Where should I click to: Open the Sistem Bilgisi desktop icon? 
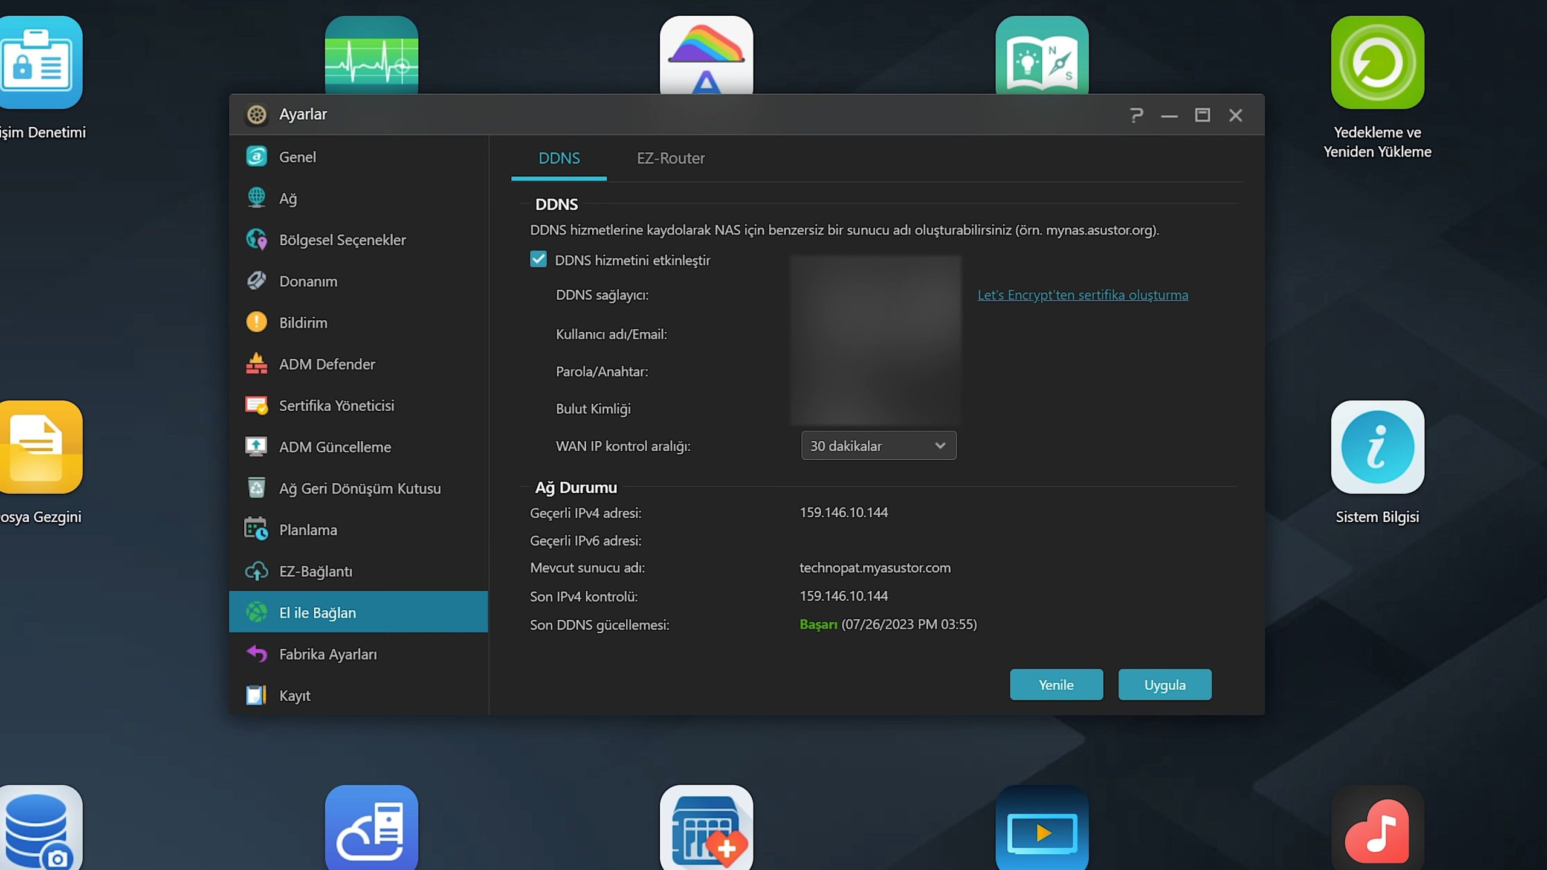click(x=1377, y=447)
